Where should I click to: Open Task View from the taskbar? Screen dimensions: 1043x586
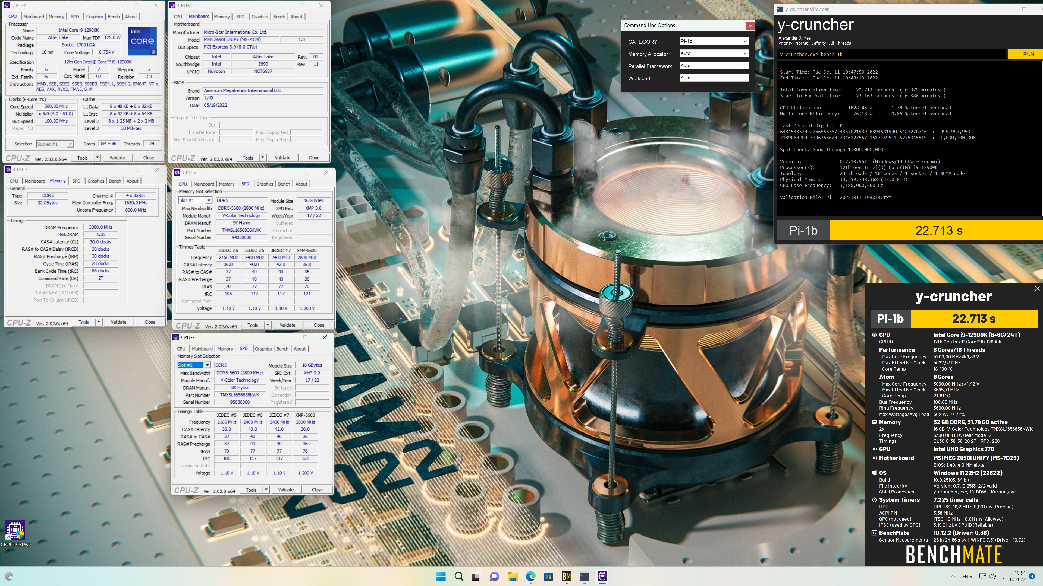[476, 576]
